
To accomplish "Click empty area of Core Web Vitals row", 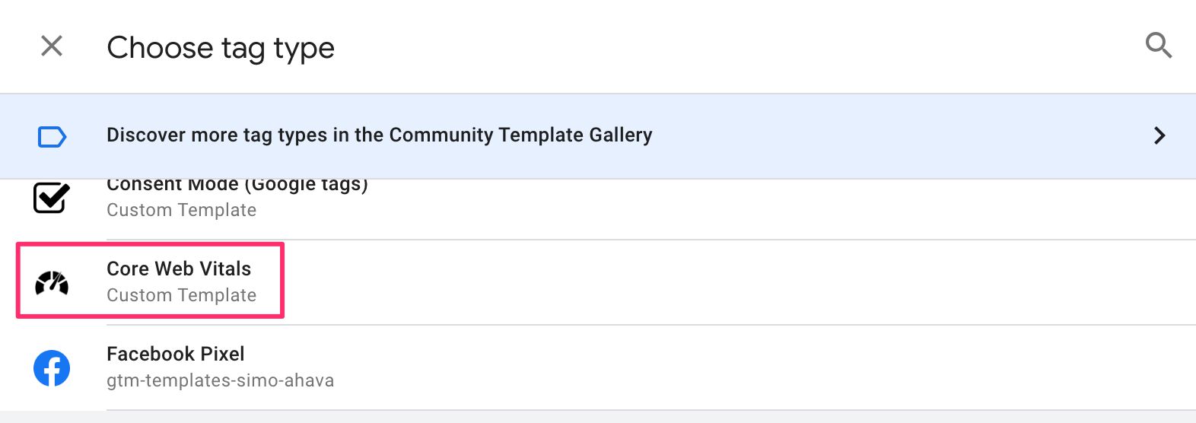I will pyautogui.click(x=723, y=282).
